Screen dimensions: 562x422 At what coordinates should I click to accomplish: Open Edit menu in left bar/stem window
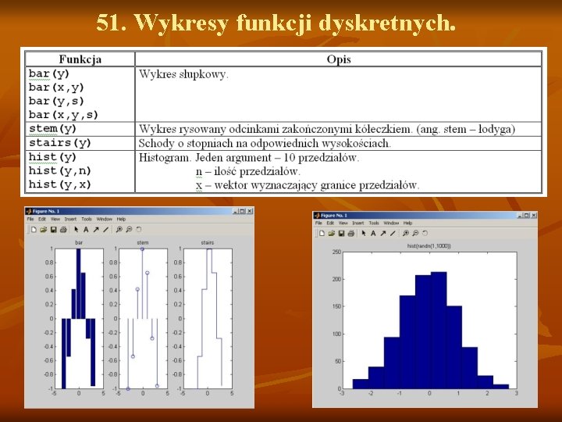(x=42, y=219)
